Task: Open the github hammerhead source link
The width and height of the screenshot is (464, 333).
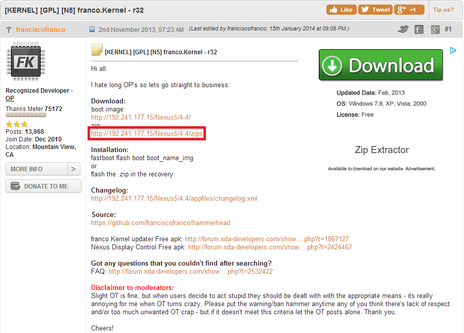Action: coord(161,223)
